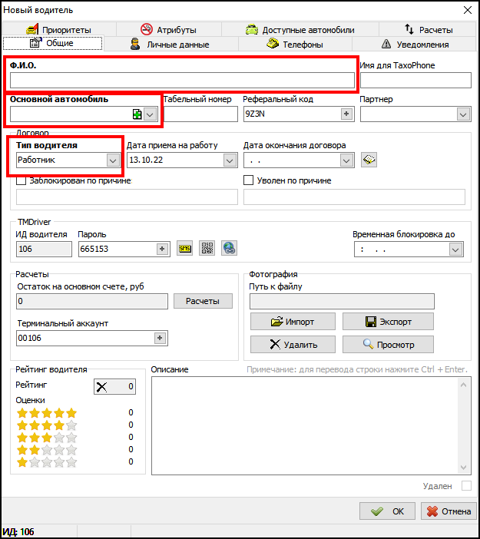The width and height of the screenshot is (480, 539).
Task: Open the Партнер dropdown list
Action: [x=463, y=114]
